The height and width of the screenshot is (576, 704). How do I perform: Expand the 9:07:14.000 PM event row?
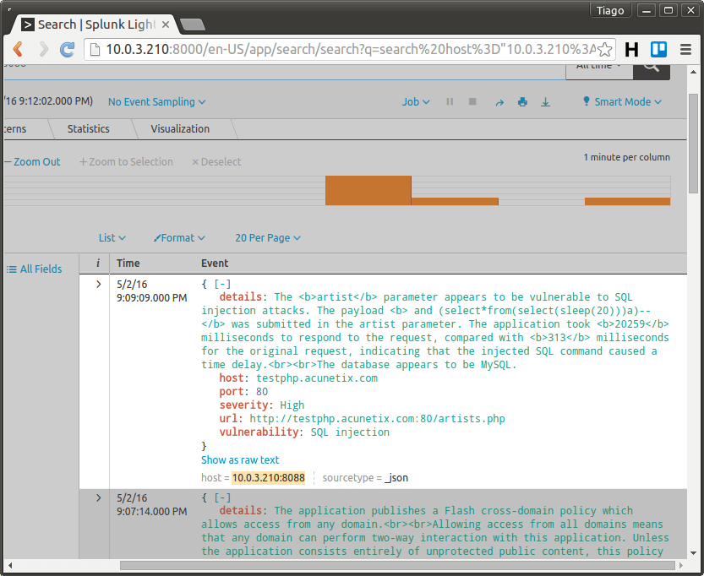point(98,497)
